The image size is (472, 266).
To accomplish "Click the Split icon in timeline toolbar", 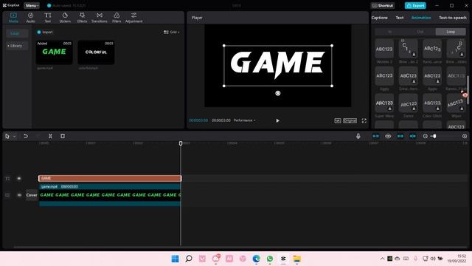I will click(50, 136).
